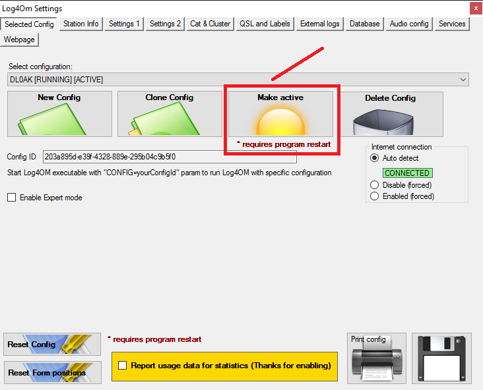Go to the QSL and Labels tab
The width and height of the screenshot is (483, 390).
click(x=265, y=24)
